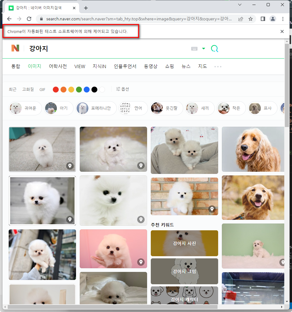Open the virtual keyboard input icon
The image size is (292, 312).
[x=195, y=48]
